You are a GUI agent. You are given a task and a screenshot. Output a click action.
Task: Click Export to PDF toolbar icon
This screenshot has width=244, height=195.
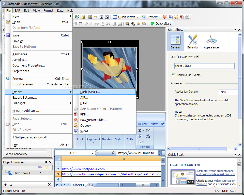181,17
